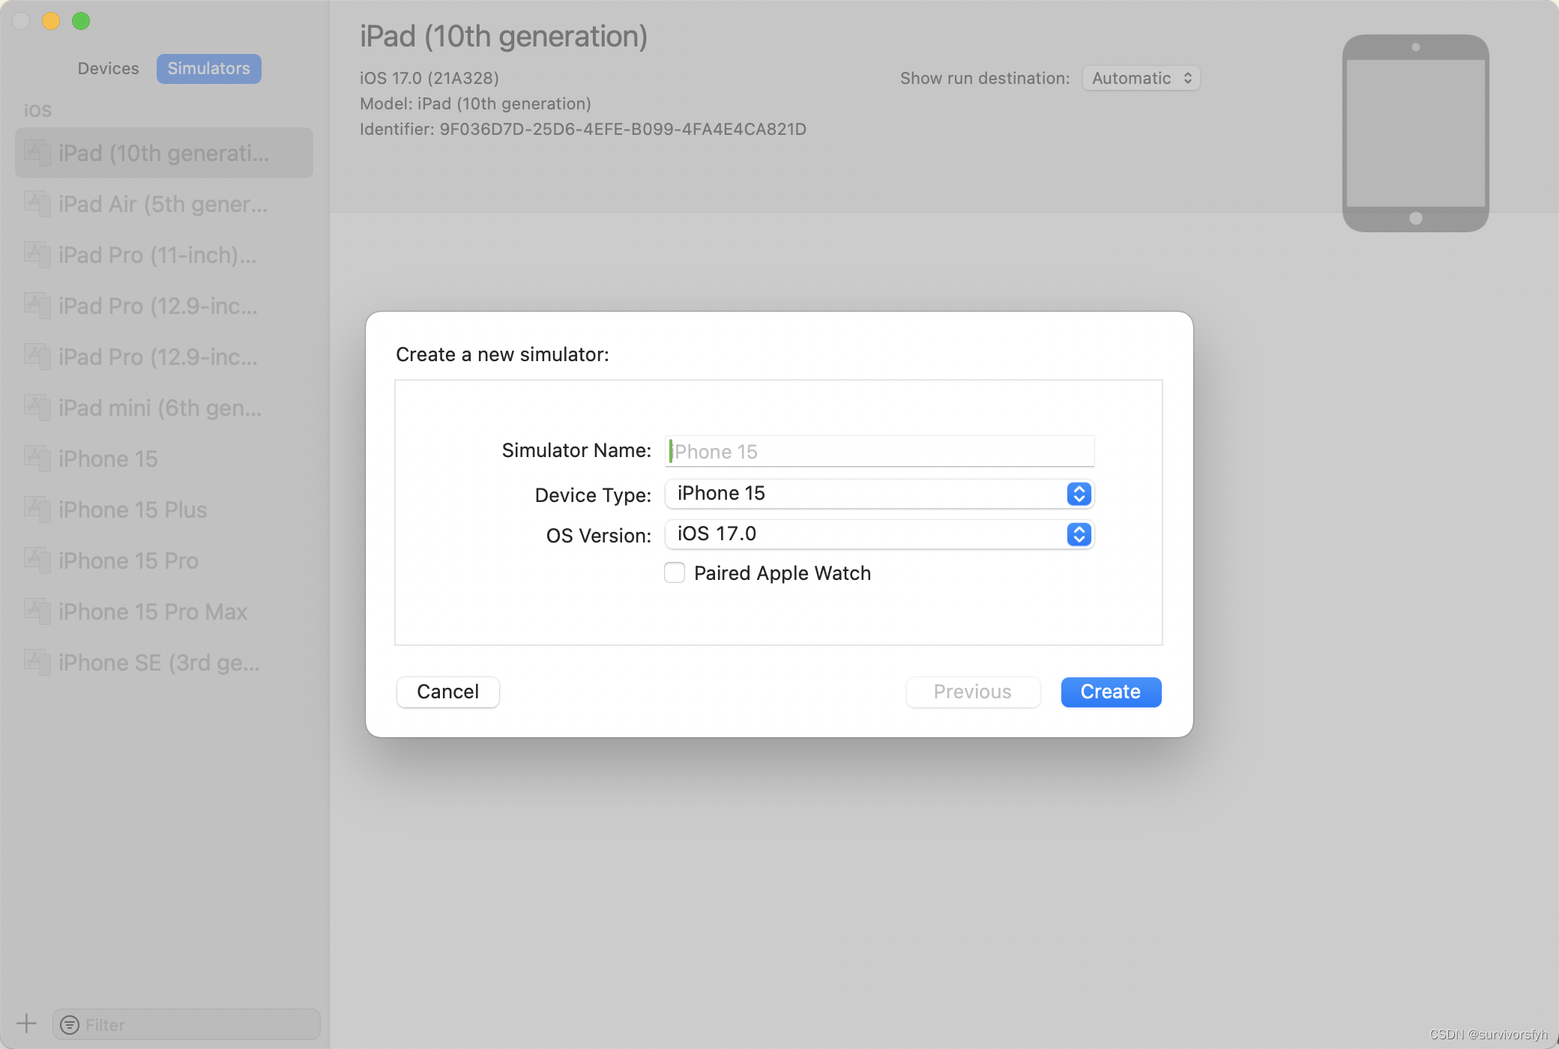Click the iPad Air (5th generation) simulator icon
The height and width of the screenshot is (1049, 1559).
click(x=37, y=204)
